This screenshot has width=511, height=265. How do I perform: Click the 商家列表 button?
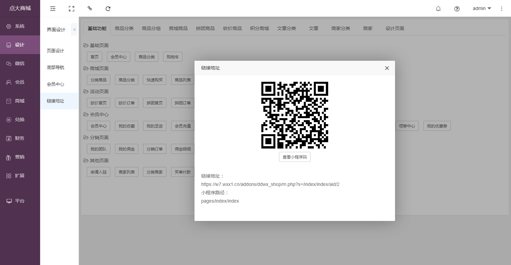[127, 172]
